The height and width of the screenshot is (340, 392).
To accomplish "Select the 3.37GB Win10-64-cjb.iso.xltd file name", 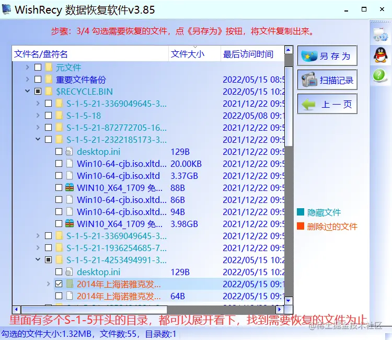I will [x=118, y=176].
